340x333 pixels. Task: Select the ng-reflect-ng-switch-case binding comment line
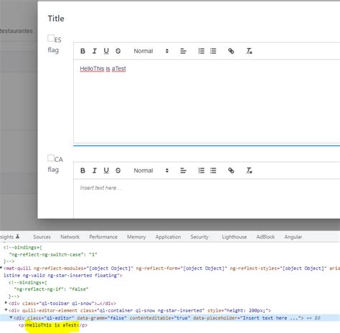point(53,254)
